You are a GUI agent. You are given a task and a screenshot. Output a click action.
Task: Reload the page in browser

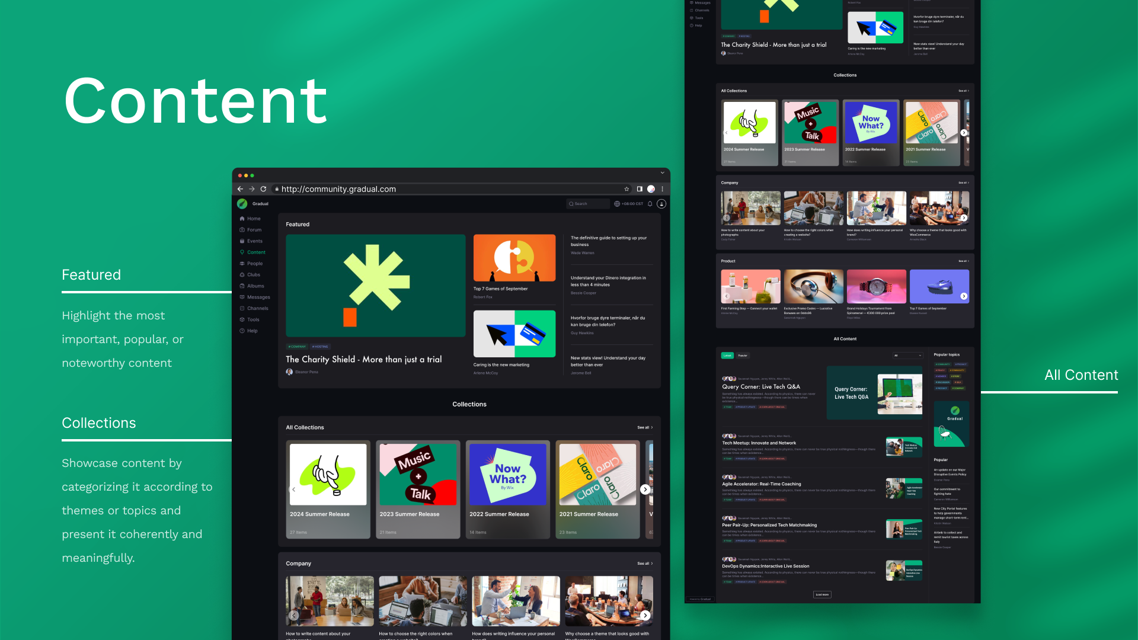(x=263, y=189)
